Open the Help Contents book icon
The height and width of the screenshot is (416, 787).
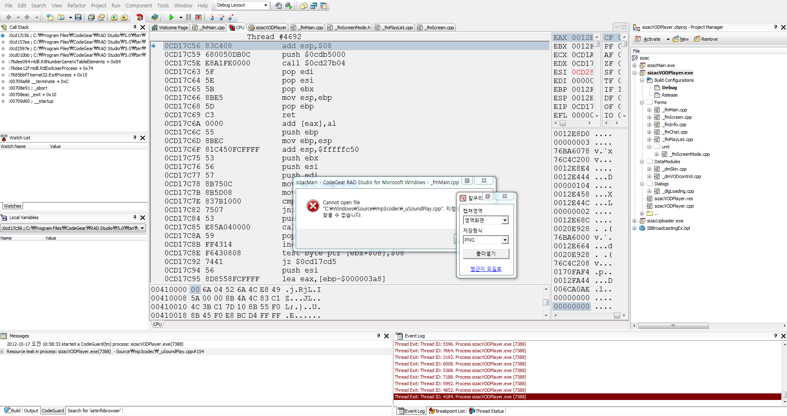[x=155, y=17]
